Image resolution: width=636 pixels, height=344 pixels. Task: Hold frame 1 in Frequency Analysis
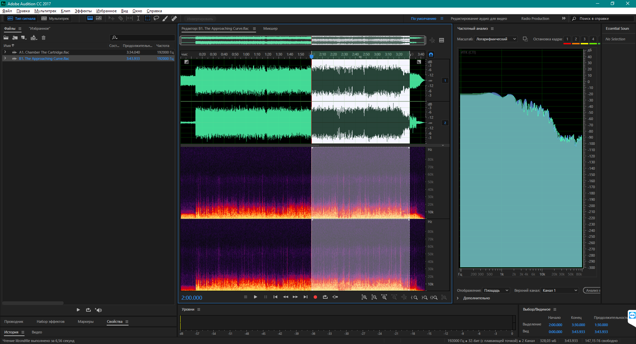(567, 39)
